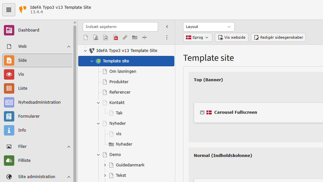
Task: Open the page tree three-dot options menu
Action: coord(167,38)
